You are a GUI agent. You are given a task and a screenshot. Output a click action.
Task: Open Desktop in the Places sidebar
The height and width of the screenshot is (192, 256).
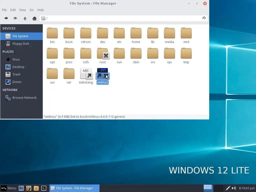(x=21, y=67)
